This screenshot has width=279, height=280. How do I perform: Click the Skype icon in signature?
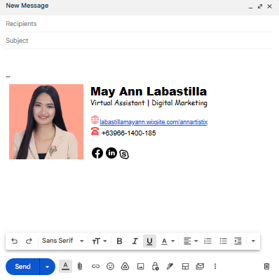coord(124,154)
